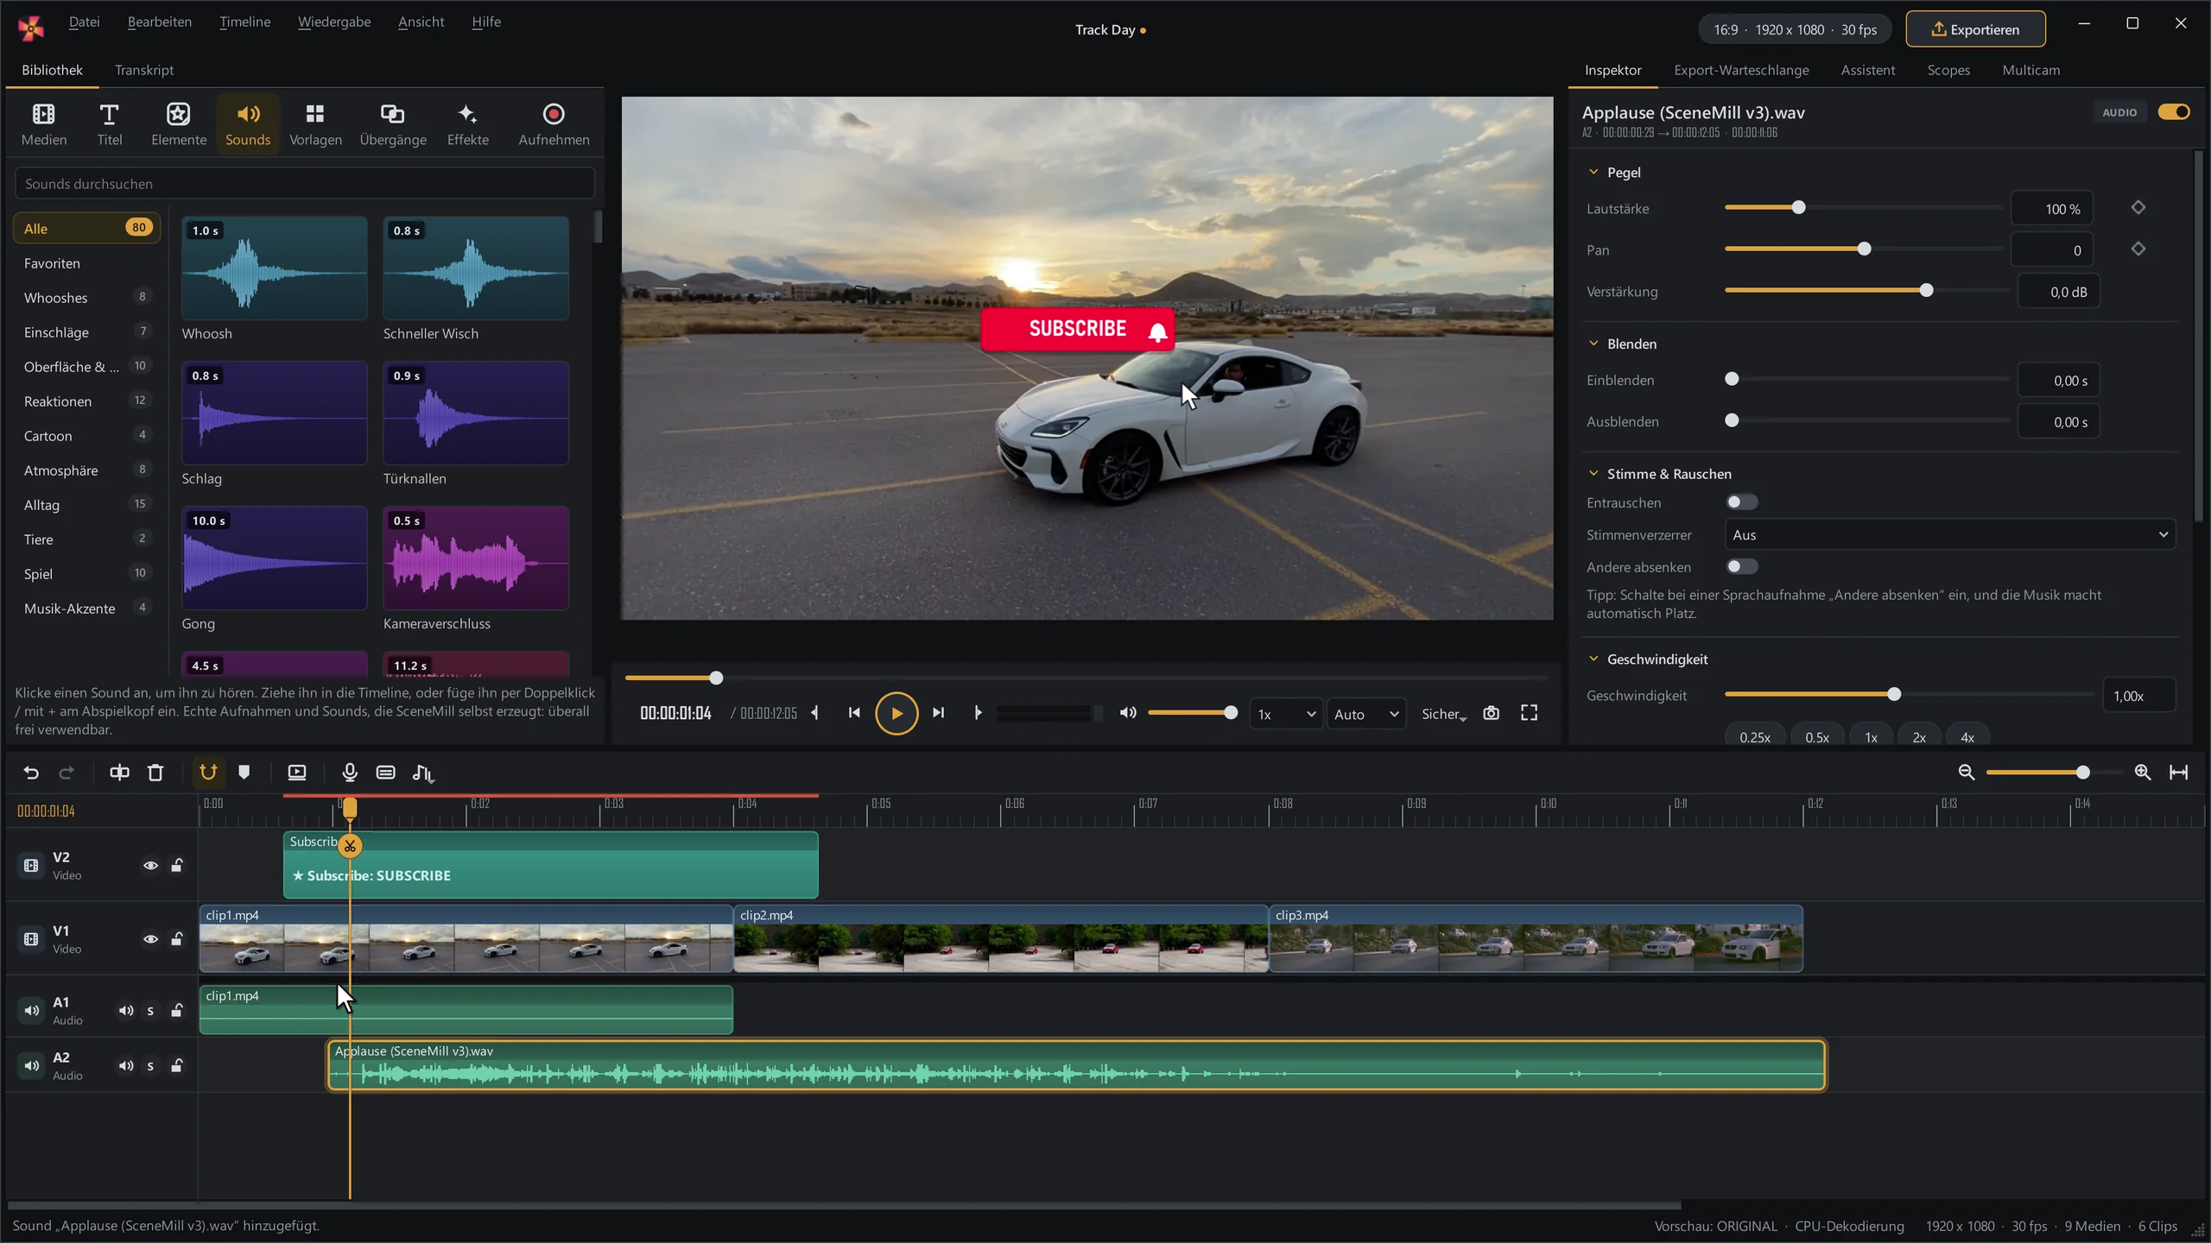Turn off the clip AUDIO enable switch
Image resolution: width=2211 pixels, height=1243 pixels.
[x=2173, y=112]
